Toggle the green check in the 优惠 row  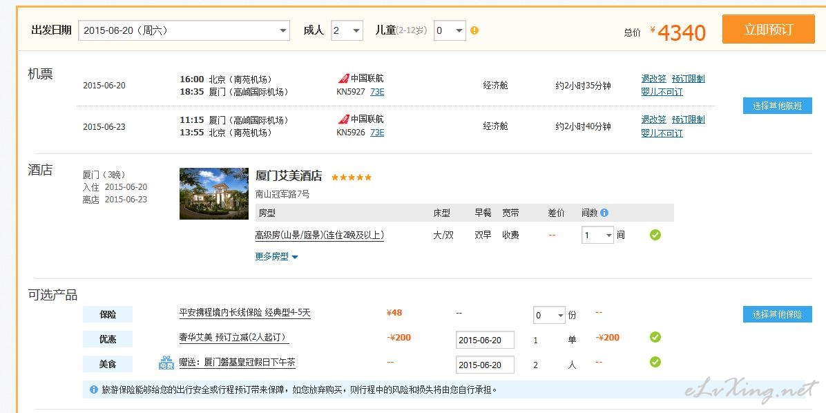655,337
